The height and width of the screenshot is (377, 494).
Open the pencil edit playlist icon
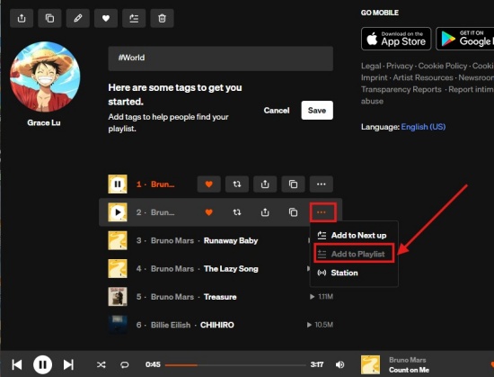click(78, 18)
